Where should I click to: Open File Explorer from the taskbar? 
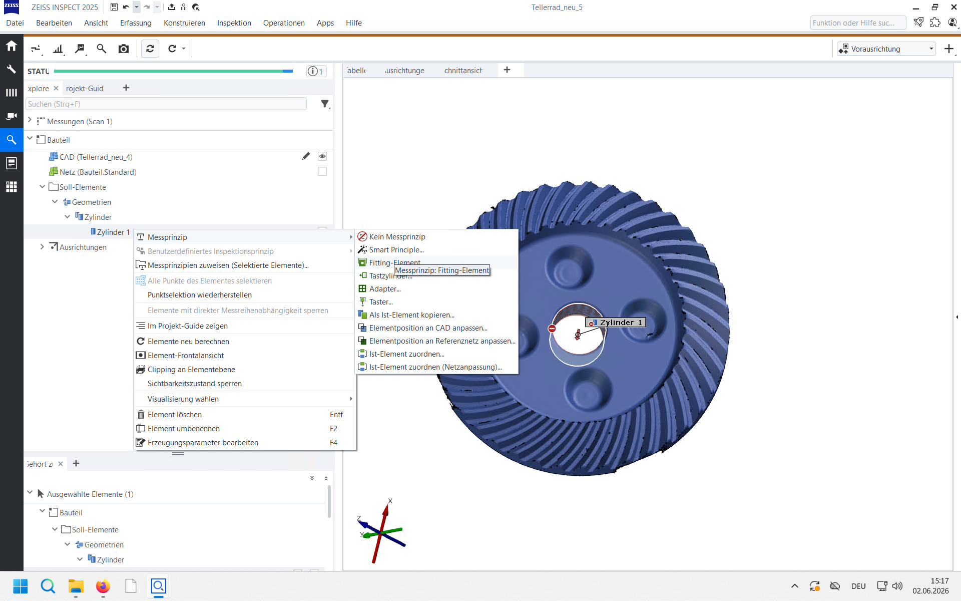(x=76, y=586)
